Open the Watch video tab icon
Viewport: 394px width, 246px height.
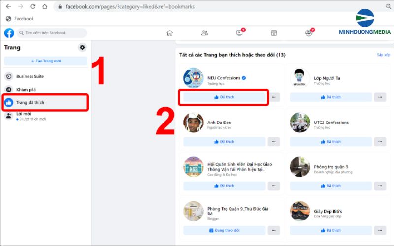(239, 33)
